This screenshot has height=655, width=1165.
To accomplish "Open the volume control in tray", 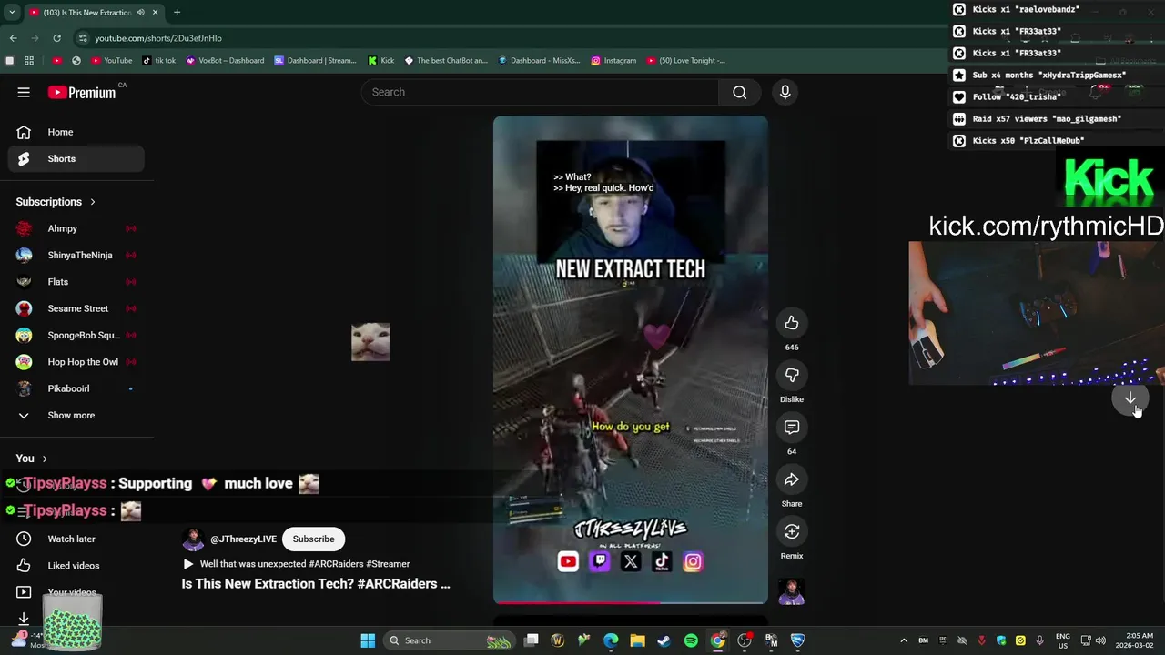I will pos(1100,640).
